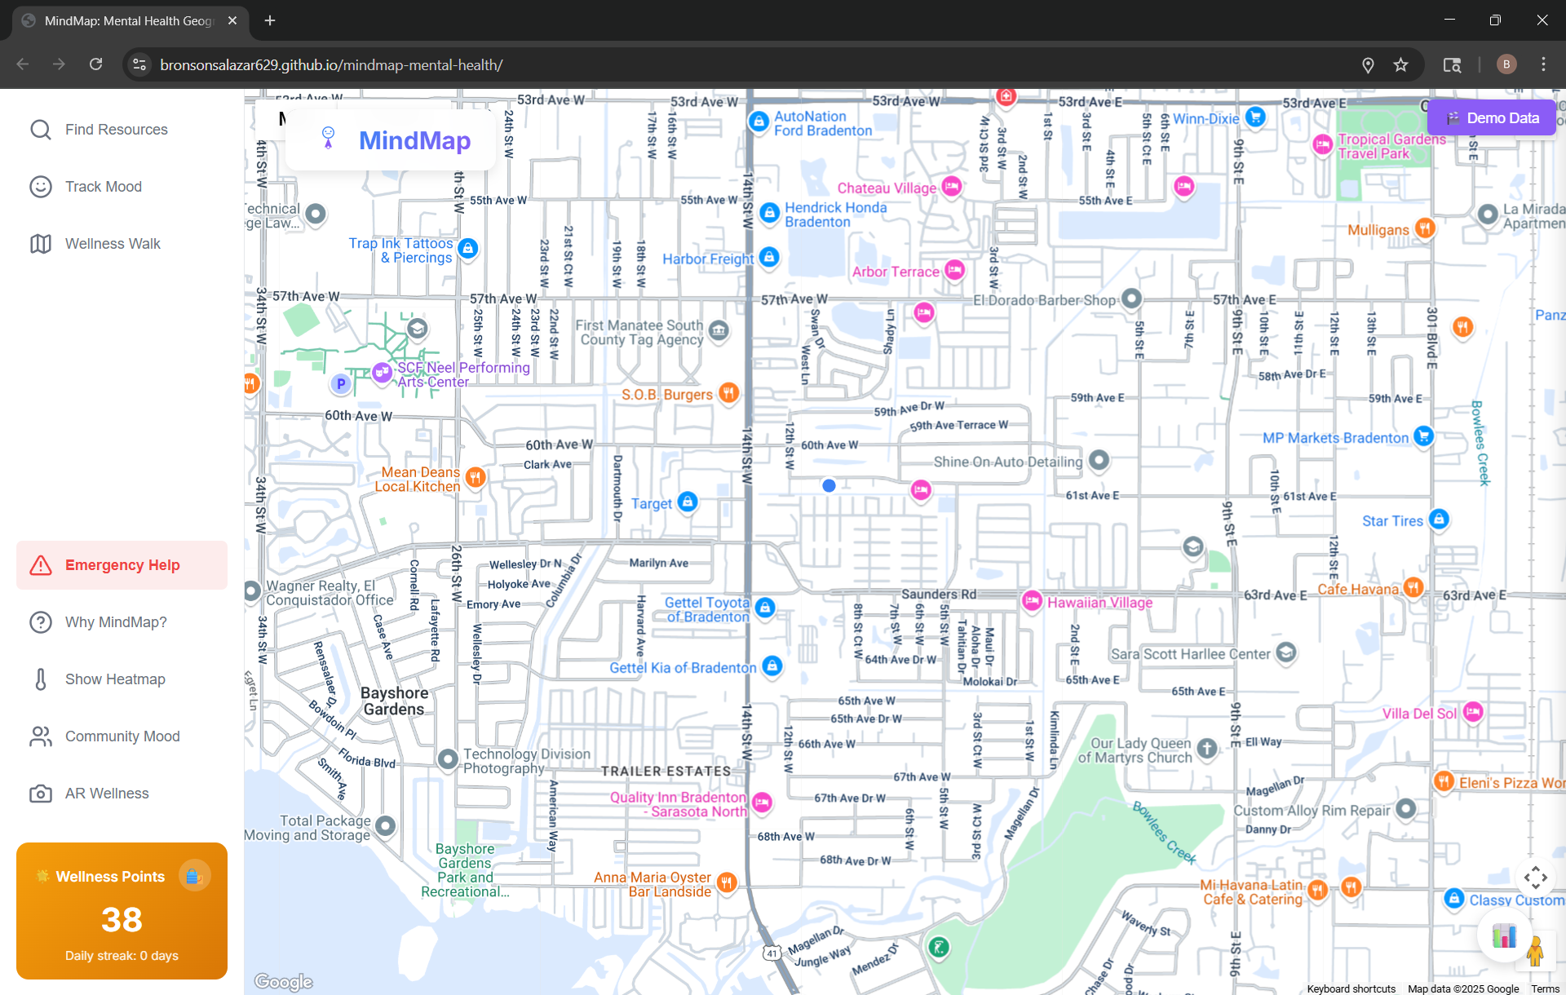The image size is (1566, 995).
Task: Click the chart widget near pegman
Action: click(1503, 935)
